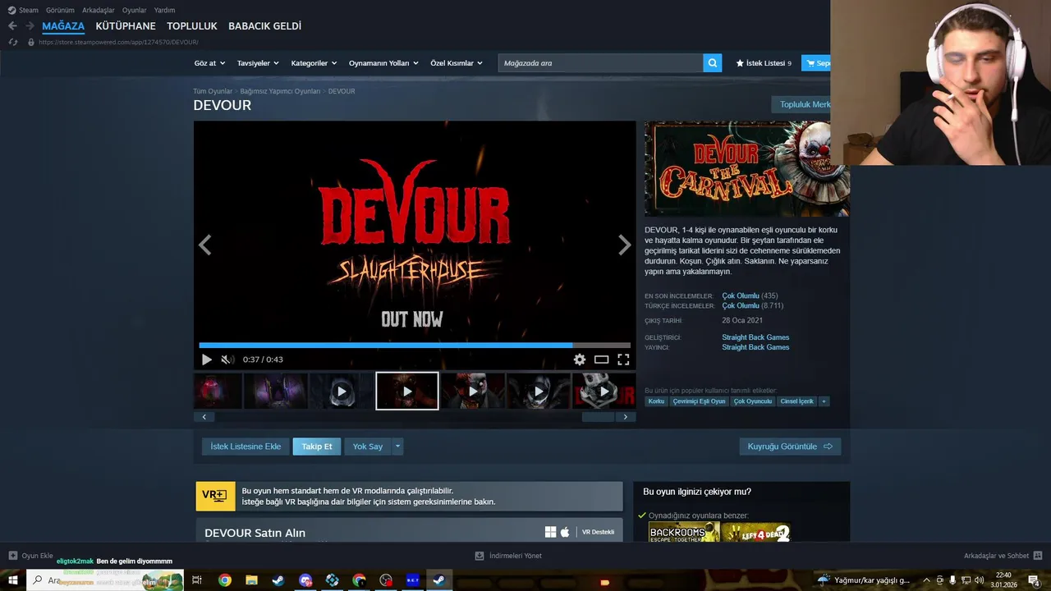Unmute the trailer audio speaker icon

coord(227,360)
